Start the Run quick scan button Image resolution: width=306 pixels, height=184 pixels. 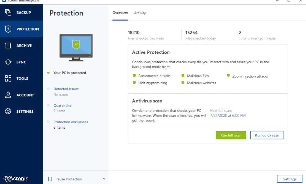click(267, 135)
